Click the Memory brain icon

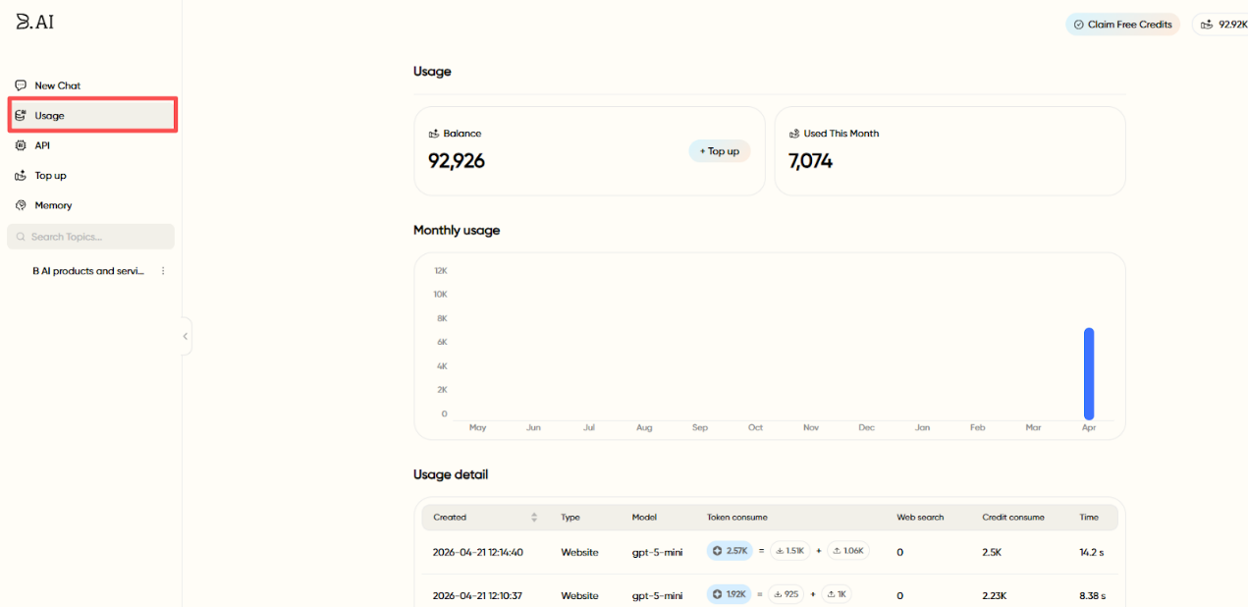tap(21, 205)
